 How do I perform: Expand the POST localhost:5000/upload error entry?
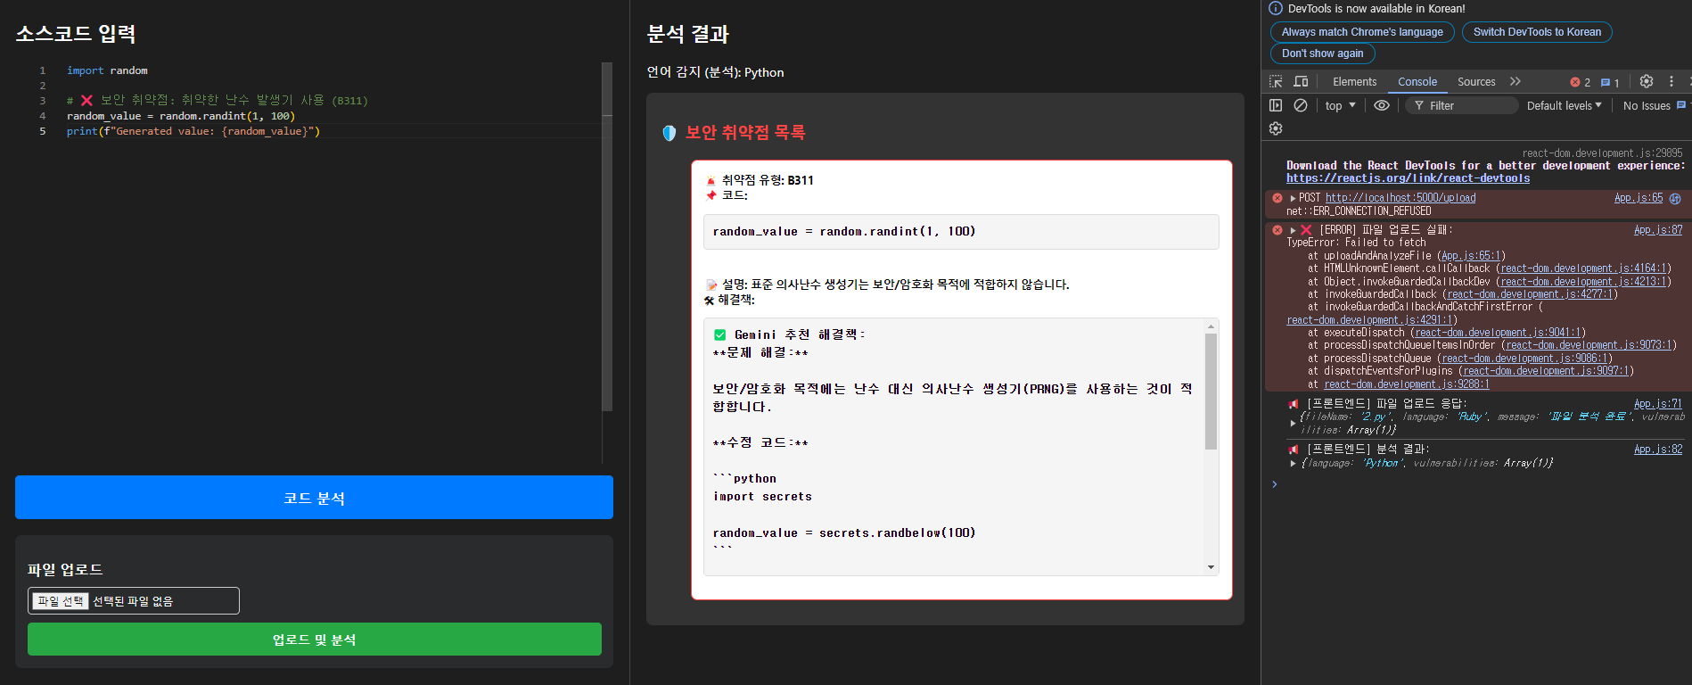click(x=1293, y=198)
